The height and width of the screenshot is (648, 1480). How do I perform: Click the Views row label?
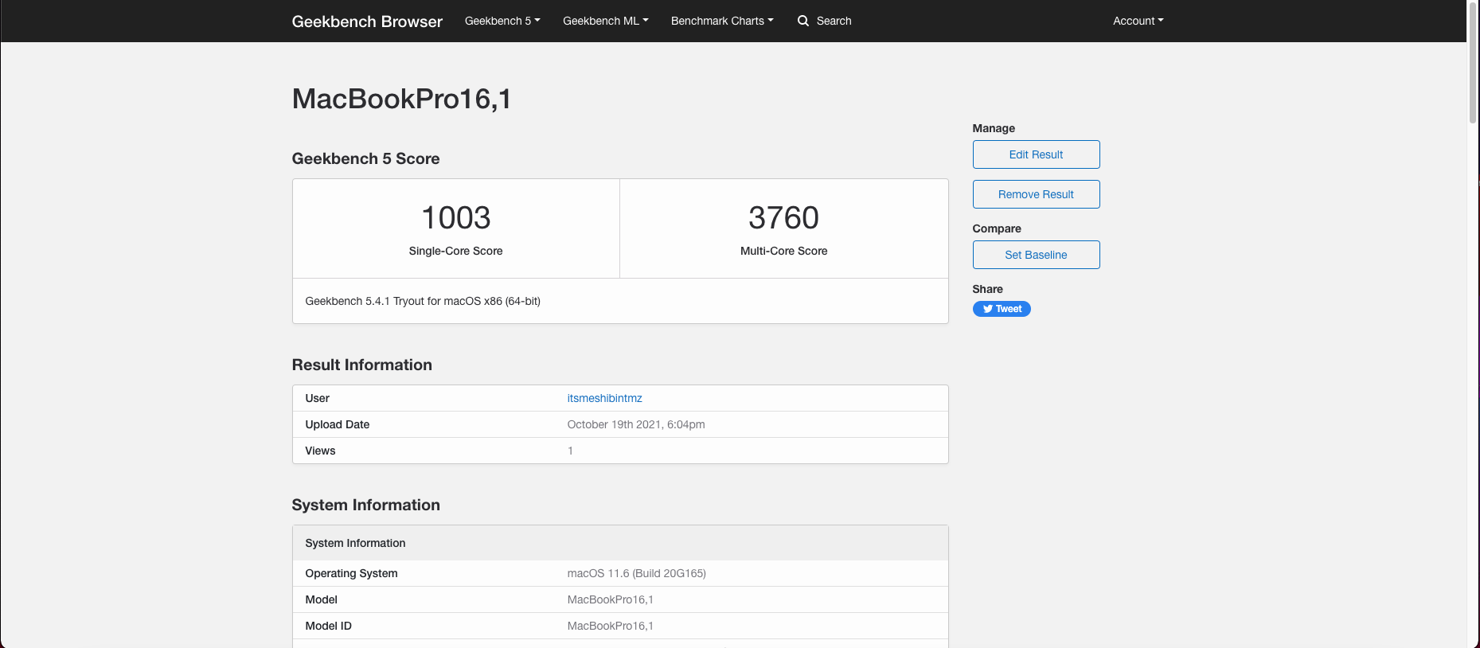click(321, 451)
